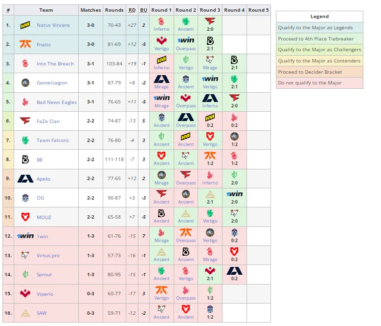Click the GamerLegion logo in row 4
Viewport: 381px width, 326px height.
tap(25, 82)
